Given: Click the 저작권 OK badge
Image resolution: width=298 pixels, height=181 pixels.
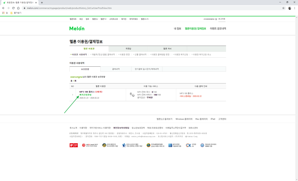Looking at the screenshot, I should point(191,145).
